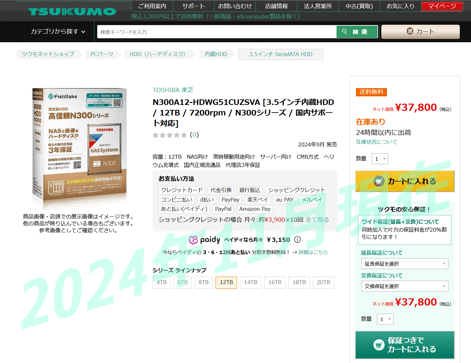Select 16TB lineup option
471x363 pixels.
(x=275, y=282)
